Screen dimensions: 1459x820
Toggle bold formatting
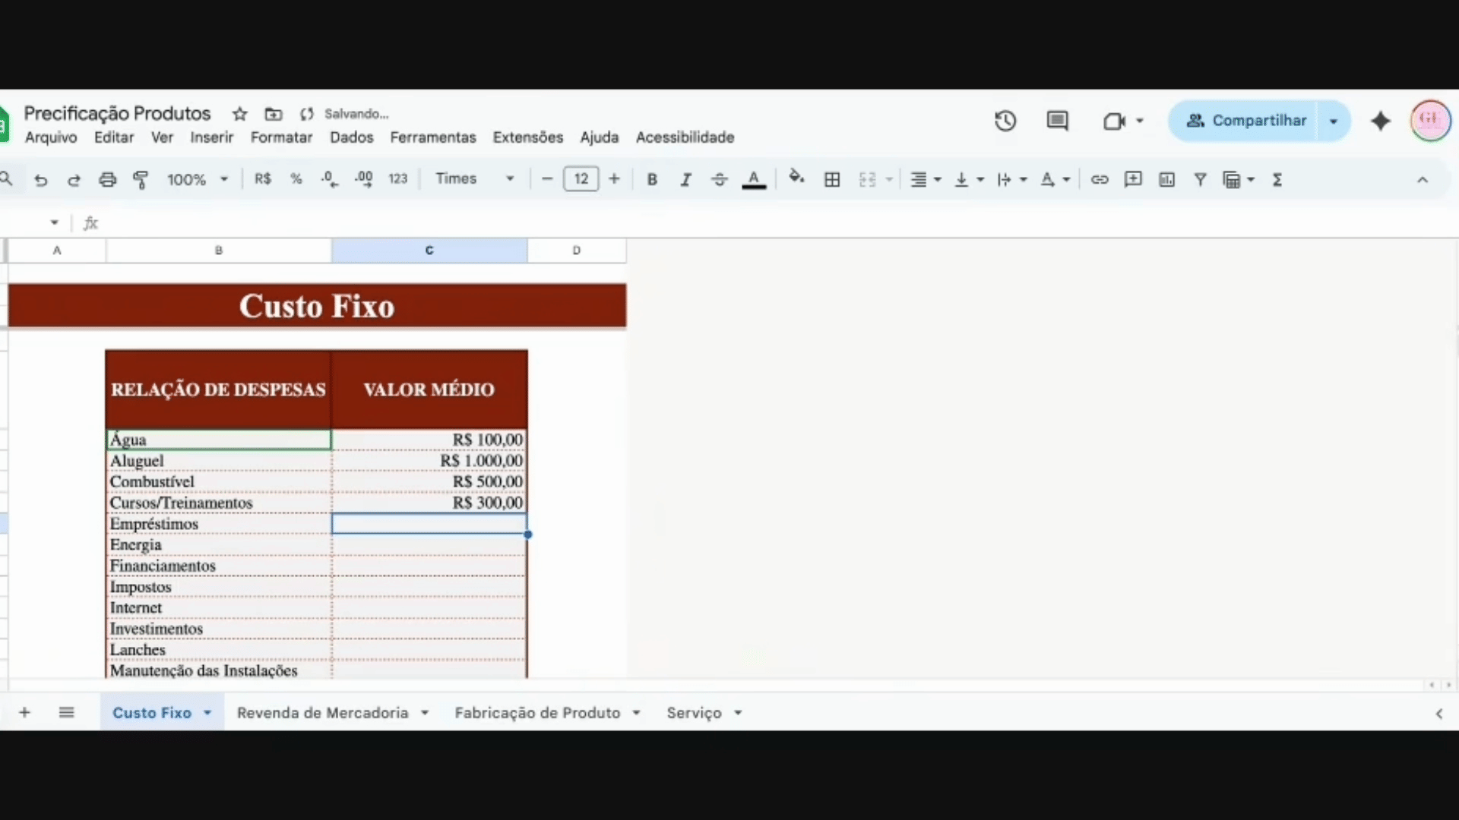coord(651,180)
